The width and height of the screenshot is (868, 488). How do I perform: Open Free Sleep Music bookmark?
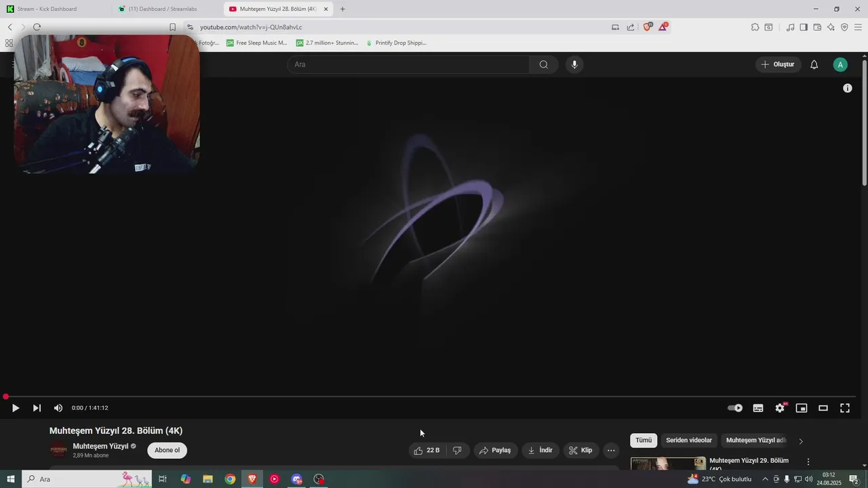256,43
